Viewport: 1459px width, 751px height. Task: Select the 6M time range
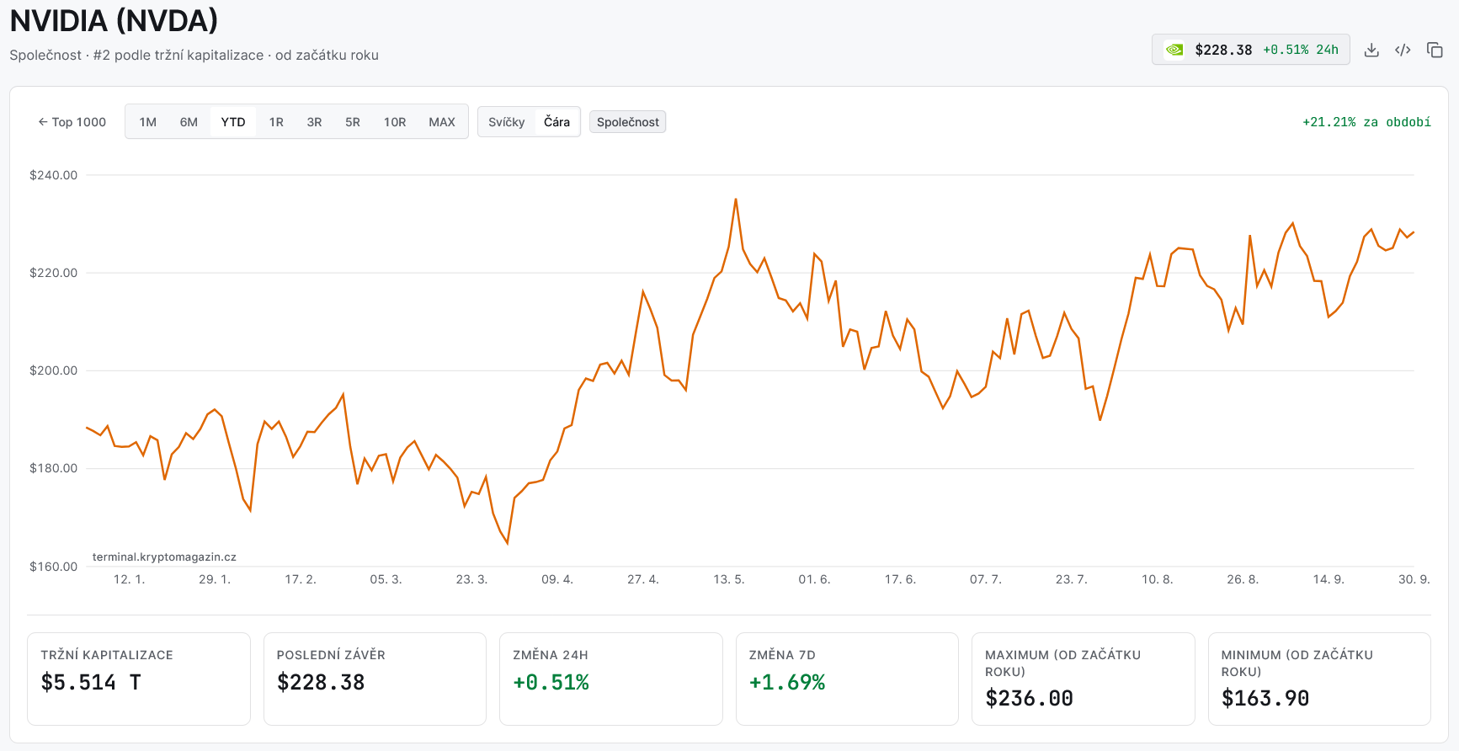[189, 122]
